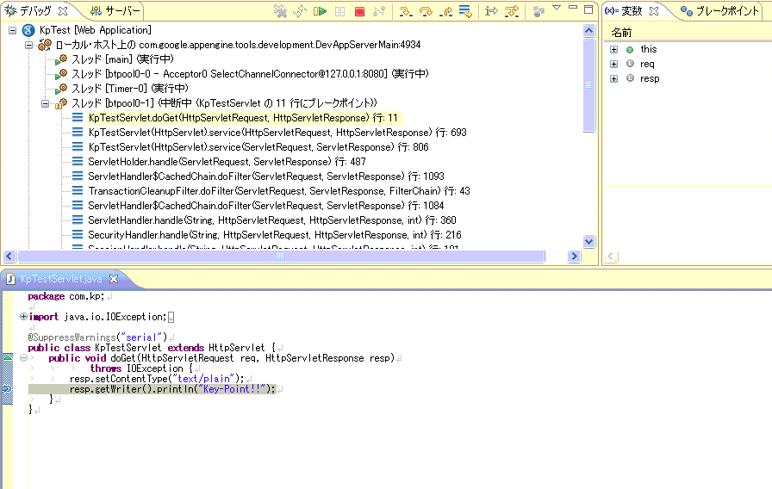Click Debug view scroll left arrow
The image size is (772, 489).
click(x=9, y=257)
